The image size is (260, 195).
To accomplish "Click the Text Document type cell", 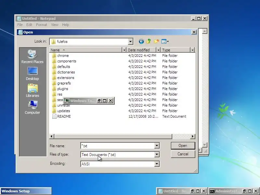I will (174, 116).
